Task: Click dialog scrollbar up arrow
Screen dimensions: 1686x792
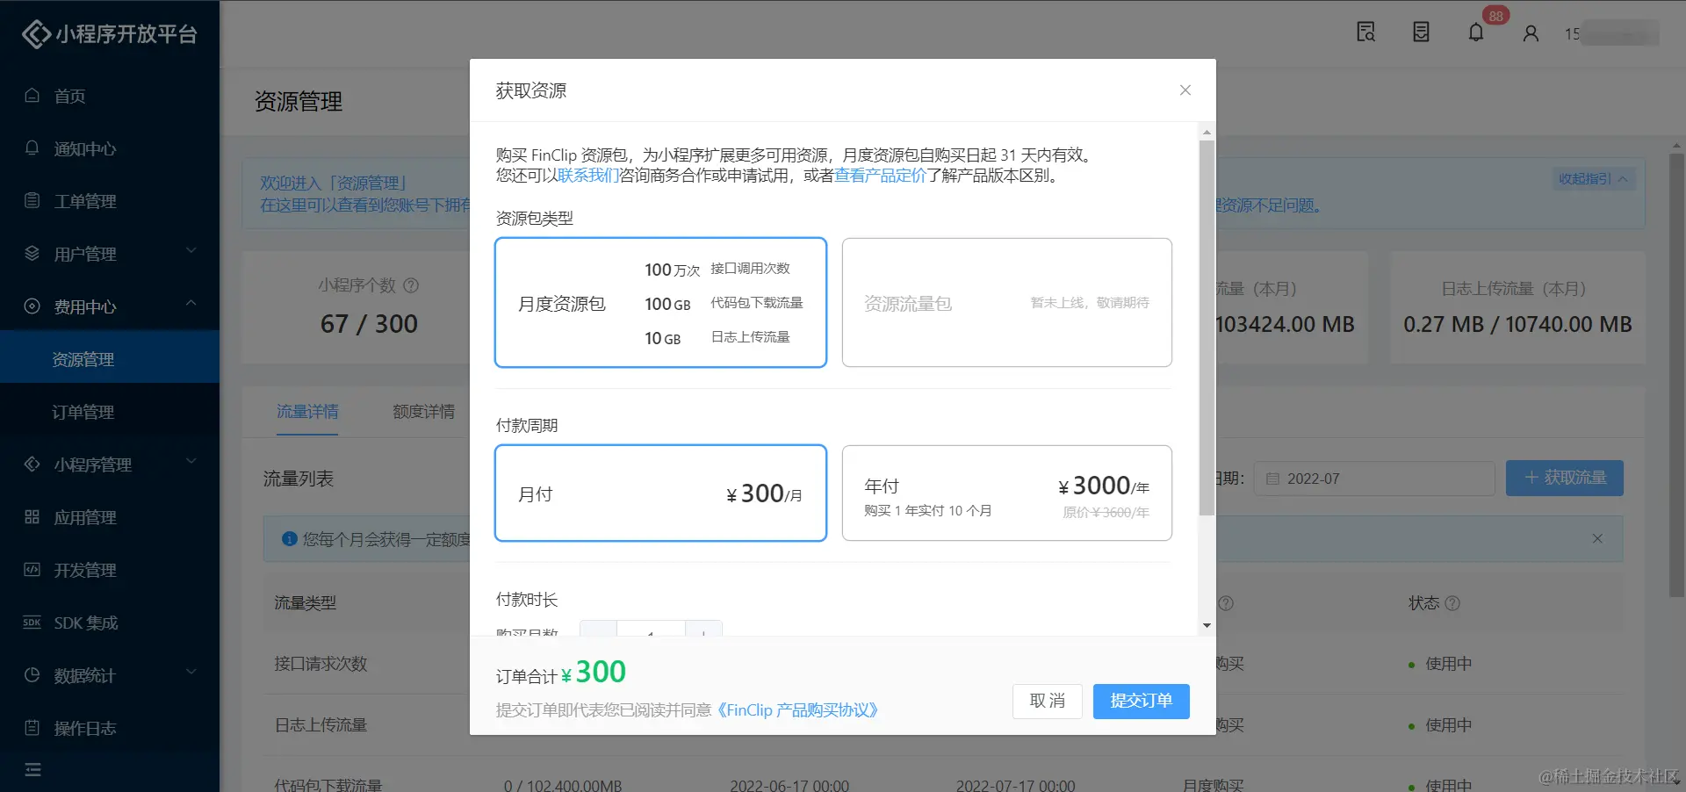Action: [1207, 132]
